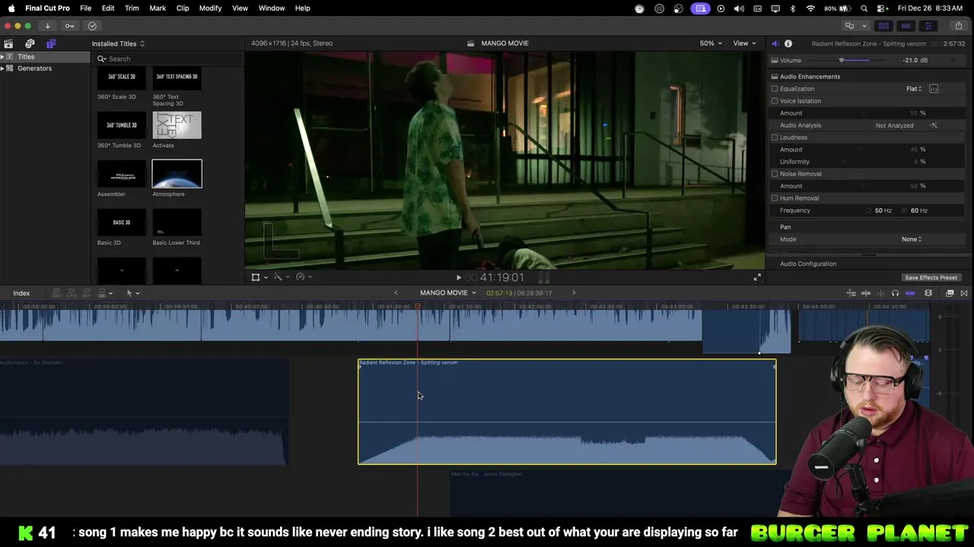Open the timeline Index button
This screenshot has height=547, width=974.
(21, 293)
